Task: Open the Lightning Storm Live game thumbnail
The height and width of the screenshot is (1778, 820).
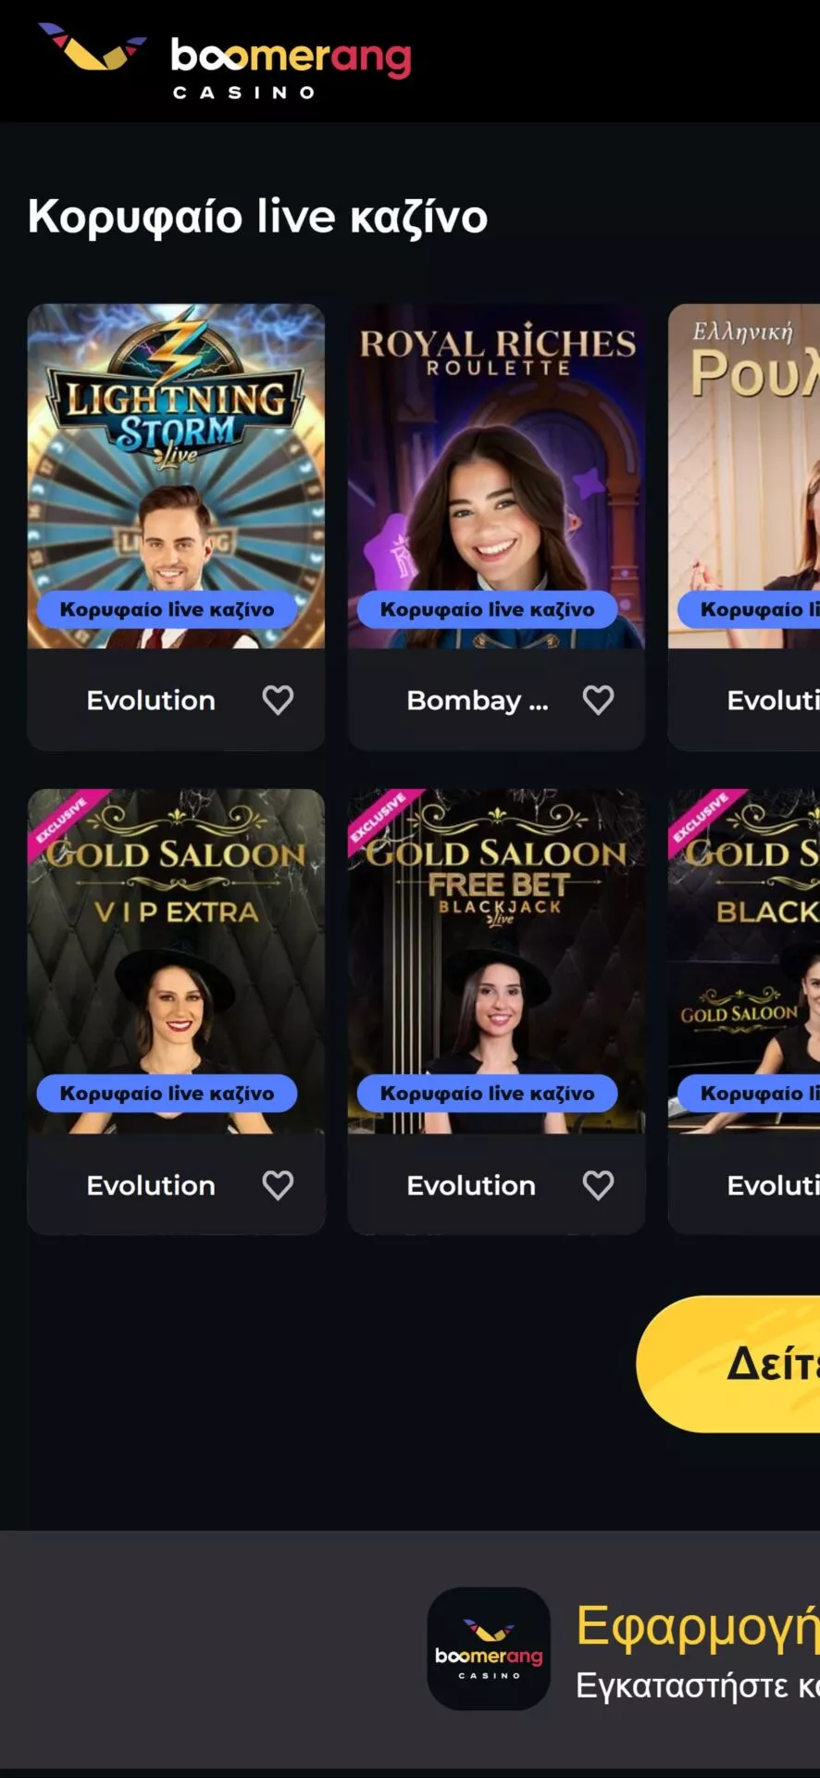Action: pyautogui.click(x=176, y=476)
